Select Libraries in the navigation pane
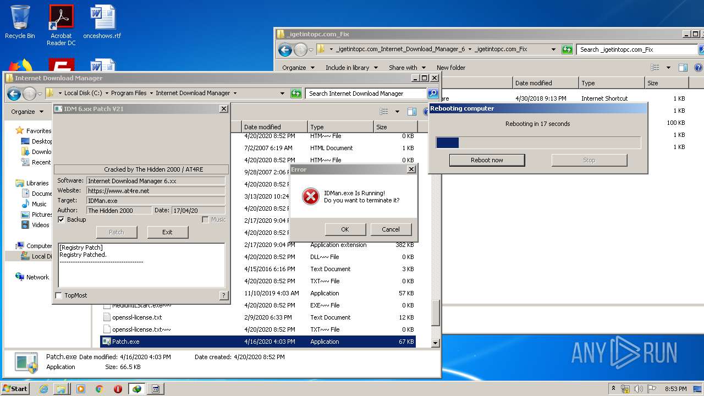 click(37, 183)
